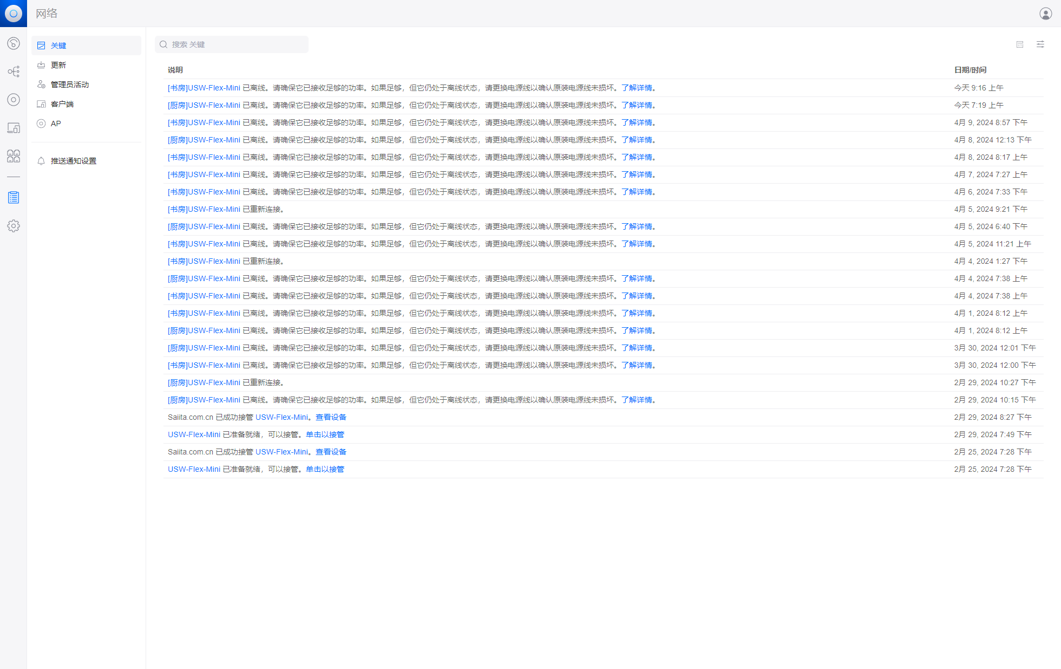The image size is (1061, 669).
Task: Open the client devices icon in sidebar
Action: pos(14,128)
